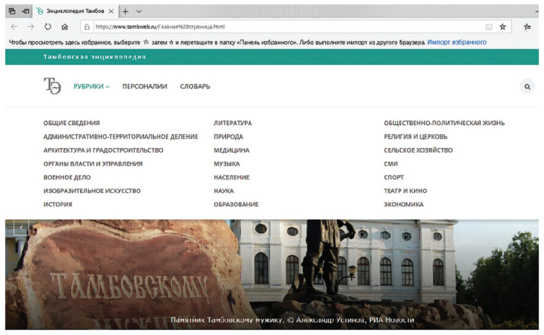Click the ТЭ site logo
This screenshot has width=544, height=335.
[x=53, y=87]
